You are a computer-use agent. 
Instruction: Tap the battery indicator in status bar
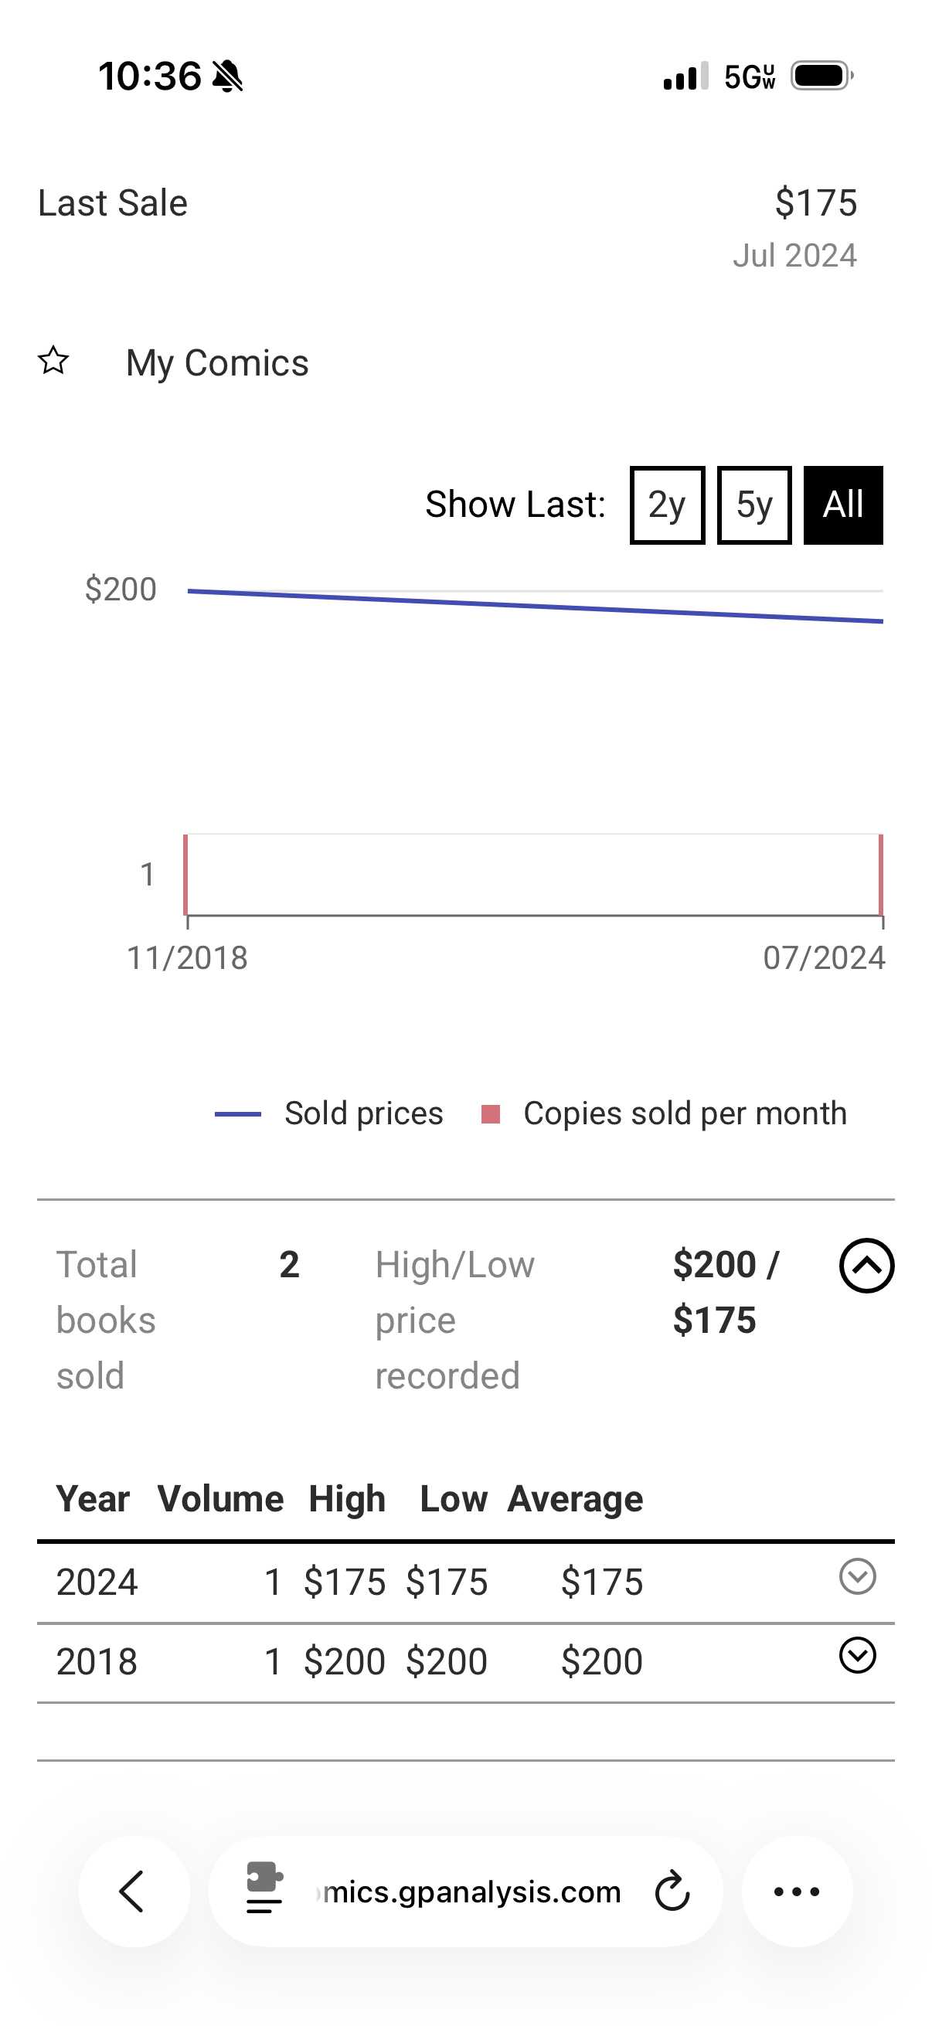click(821, 76)
